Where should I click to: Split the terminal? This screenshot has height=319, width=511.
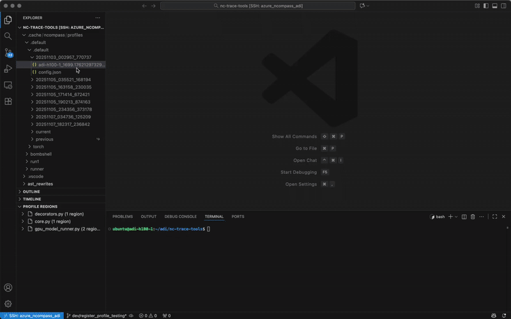pos(464,217)
